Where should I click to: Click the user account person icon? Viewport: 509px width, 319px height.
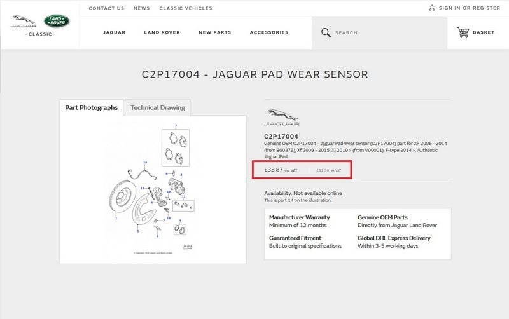pos(432,8)
